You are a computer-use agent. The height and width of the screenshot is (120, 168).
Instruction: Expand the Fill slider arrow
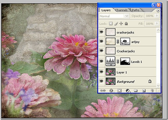157,24
